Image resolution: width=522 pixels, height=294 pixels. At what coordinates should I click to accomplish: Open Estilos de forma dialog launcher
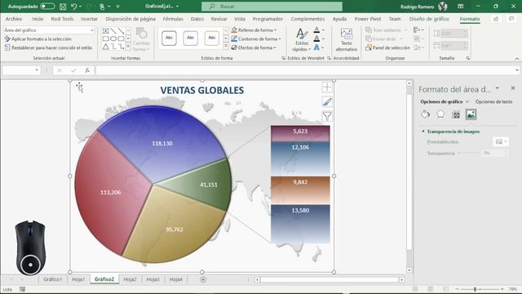(284, 58)
